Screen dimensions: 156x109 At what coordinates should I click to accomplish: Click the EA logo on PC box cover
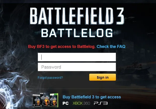[x=49, y=105]
